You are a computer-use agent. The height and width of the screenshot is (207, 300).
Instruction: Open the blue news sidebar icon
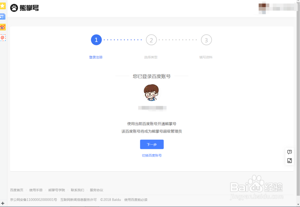point(2,17)
